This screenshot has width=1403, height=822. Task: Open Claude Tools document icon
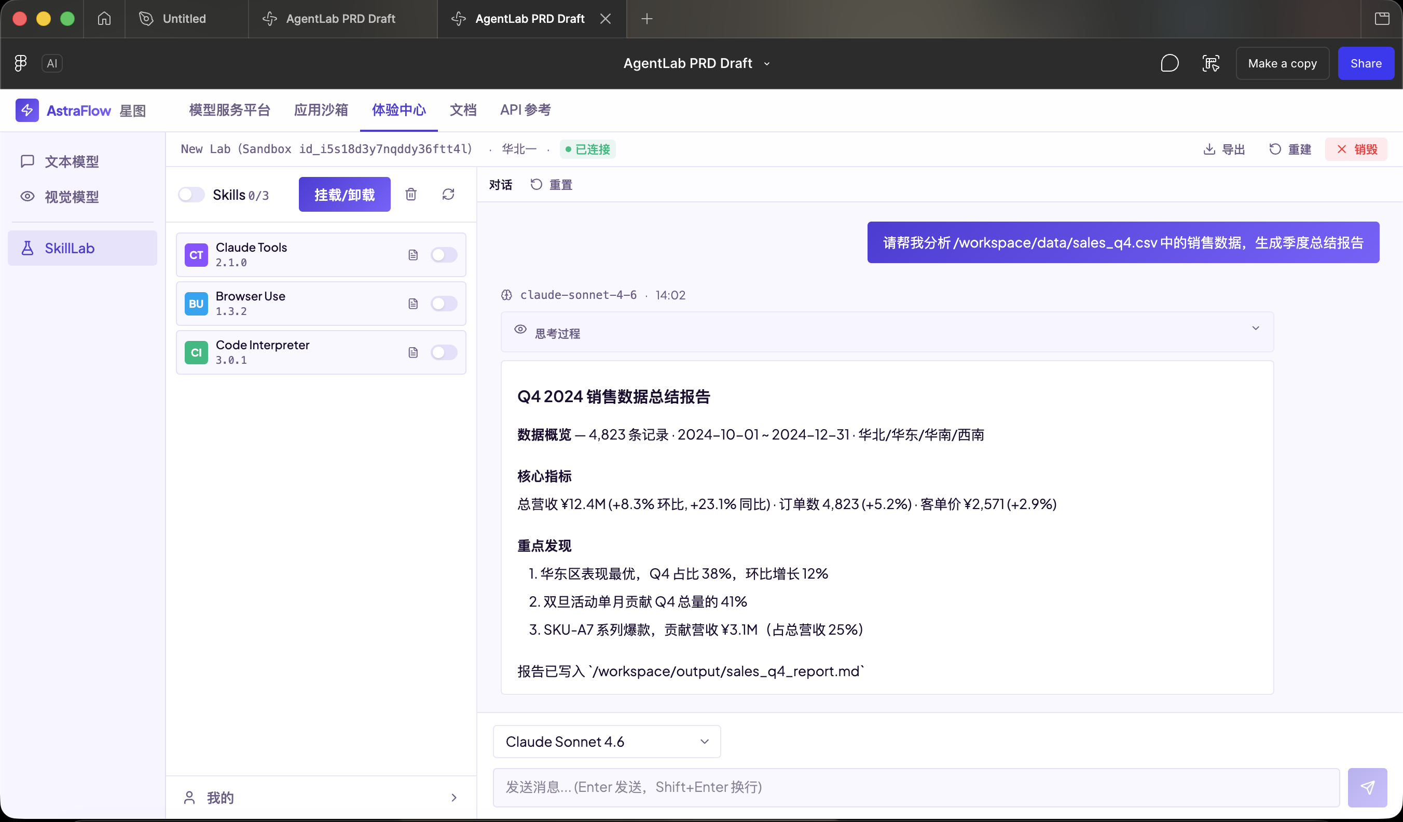pyautogui.click(x=413, y=255)
